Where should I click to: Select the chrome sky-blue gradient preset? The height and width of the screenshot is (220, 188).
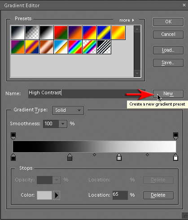(61, 47)
